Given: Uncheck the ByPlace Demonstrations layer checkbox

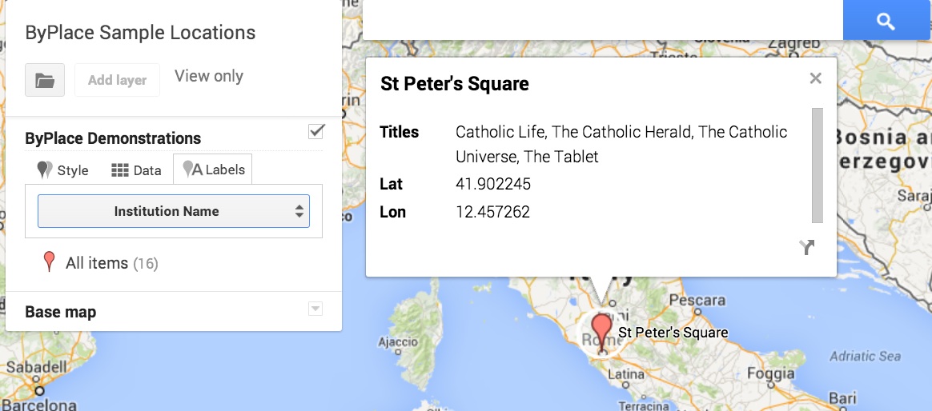Looking at the screenshot, I should click(x=315, y=131).
